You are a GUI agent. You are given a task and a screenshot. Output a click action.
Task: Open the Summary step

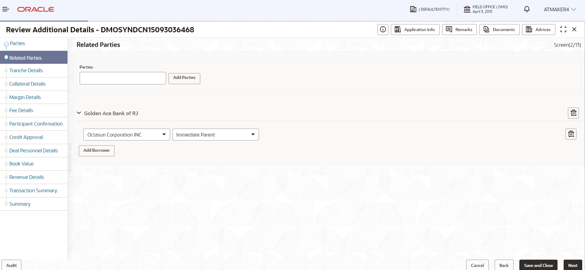point(20,204)
